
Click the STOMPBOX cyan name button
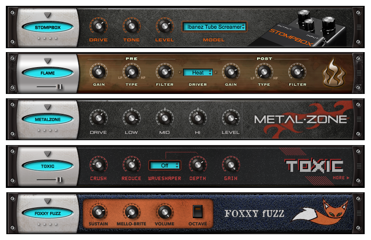click(48, 27)
